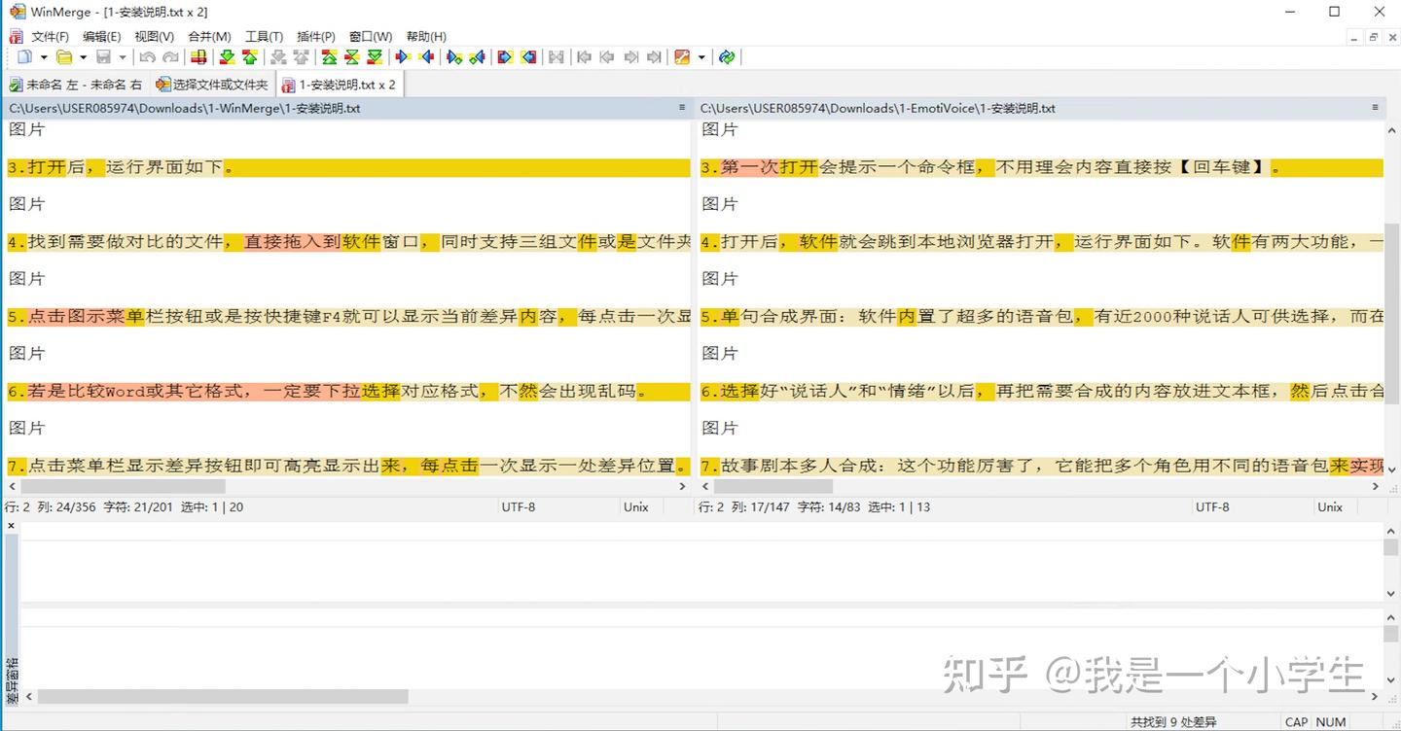Open the left pane header menu button

pos(679,108)
